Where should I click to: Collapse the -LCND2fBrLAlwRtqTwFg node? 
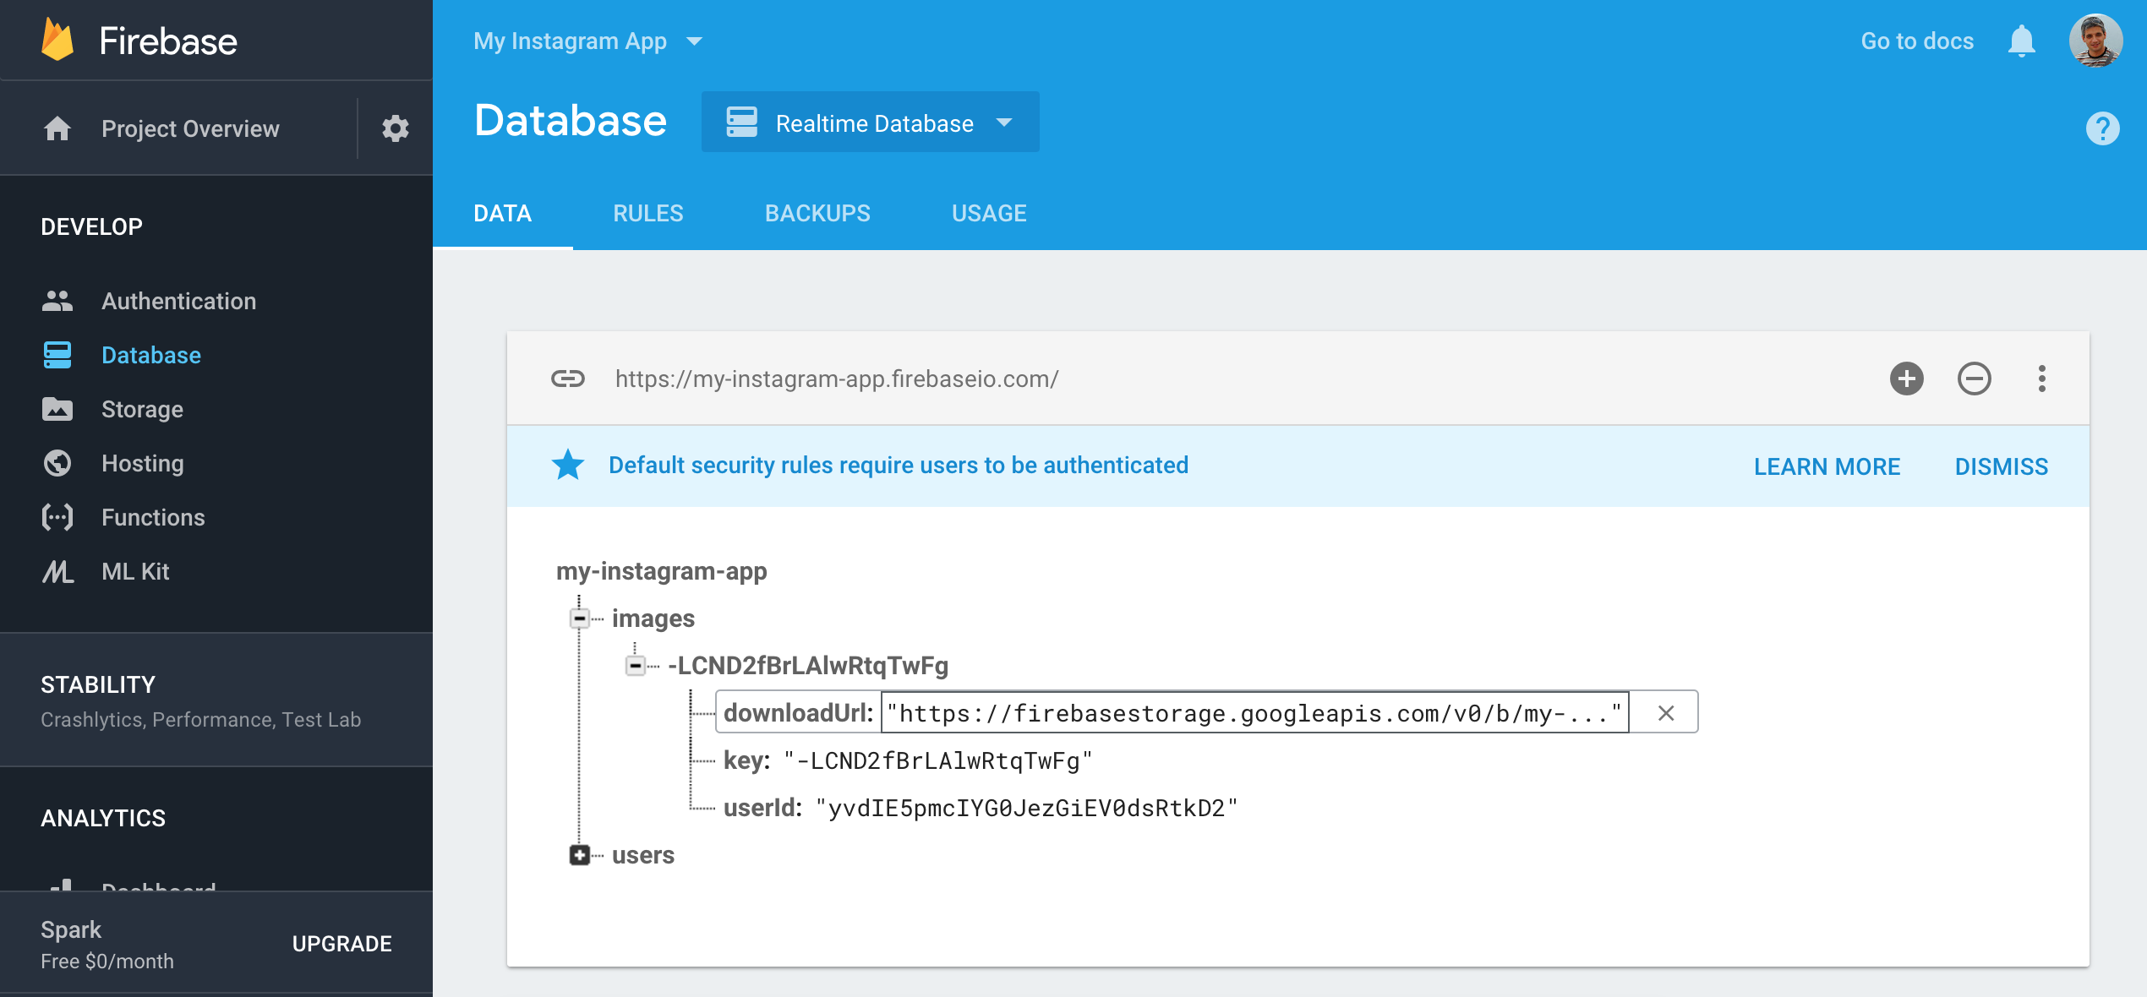tap(636, 666)
